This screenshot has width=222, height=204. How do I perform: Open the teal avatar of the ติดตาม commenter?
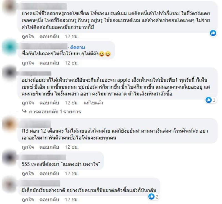(x=9, y=47)
